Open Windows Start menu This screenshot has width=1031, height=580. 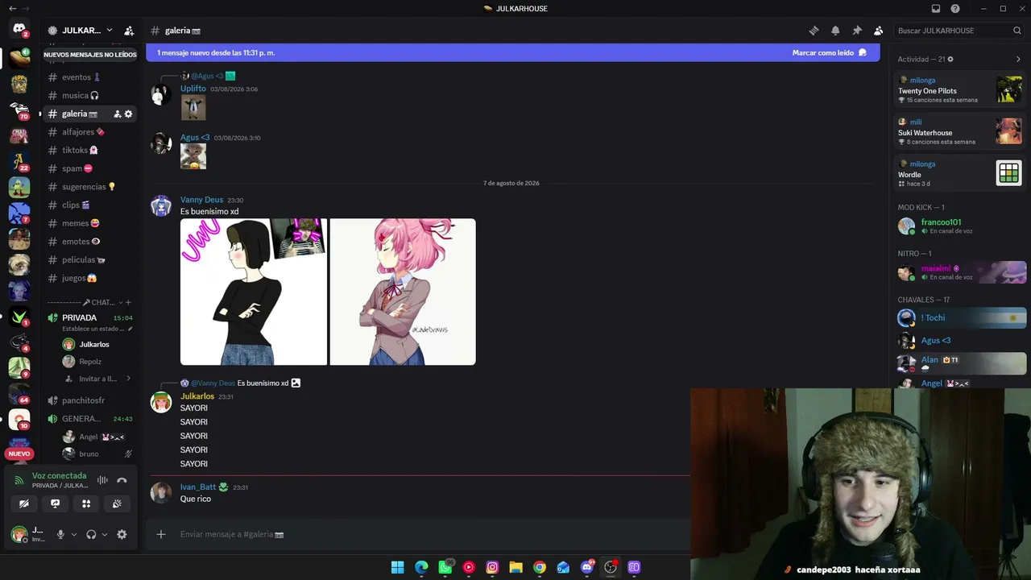tap(398, 567)
